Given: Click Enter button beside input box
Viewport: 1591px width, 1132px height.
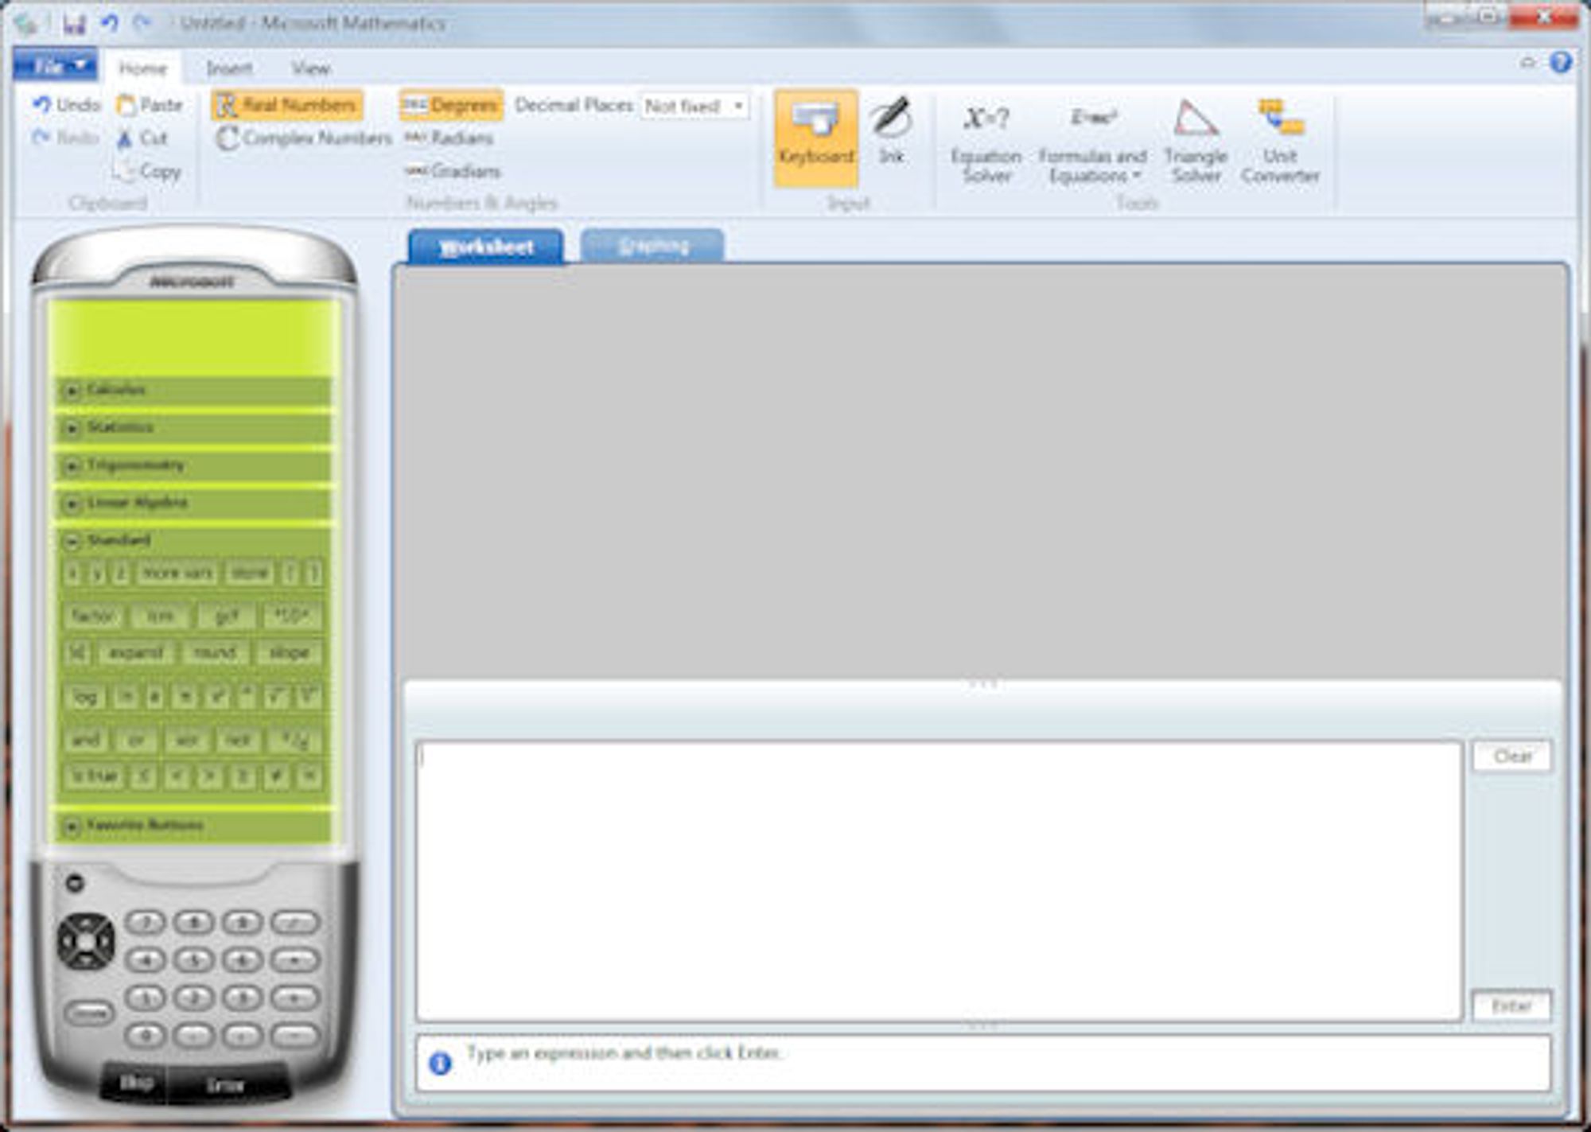Looking at the screenshot, I should pyautogui.click(x=1511, y=1006).
